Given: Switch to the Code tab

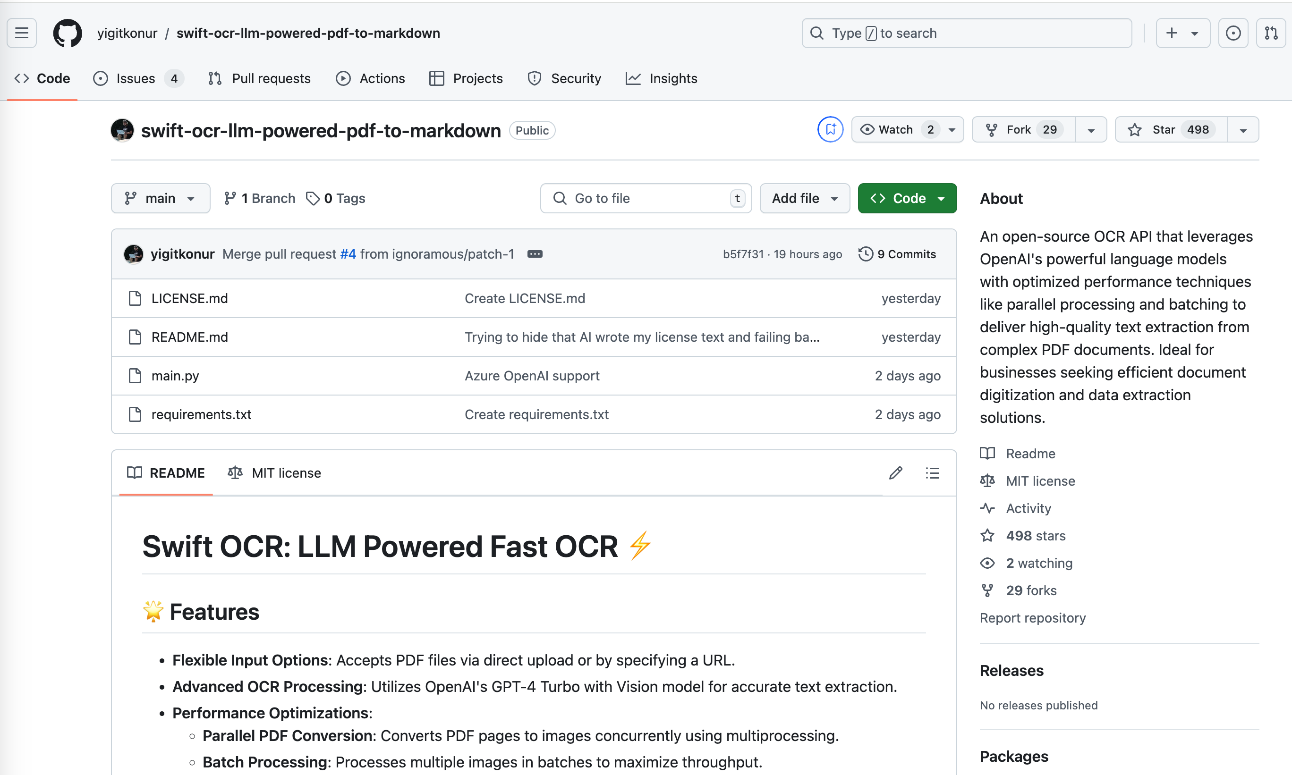Looking at the screenshot, I should coord(42,78).
